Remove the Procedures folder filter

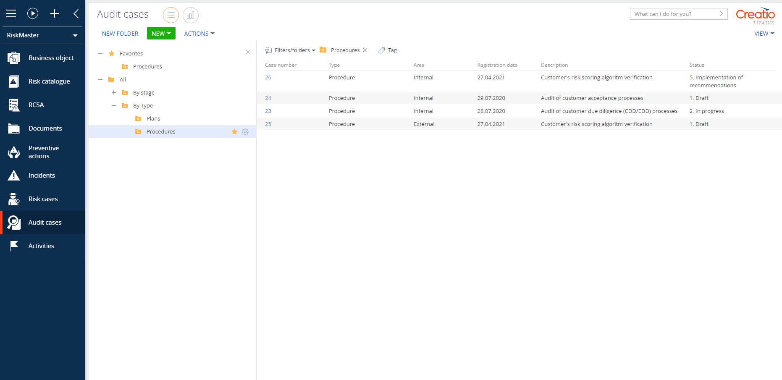click(x=365, y=50)
